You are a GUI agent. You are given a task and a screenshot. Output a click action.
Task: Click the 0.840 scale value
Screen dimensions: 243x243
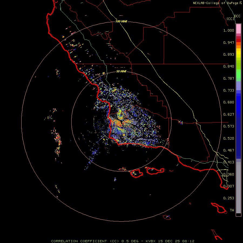click(x=229, y=66)
